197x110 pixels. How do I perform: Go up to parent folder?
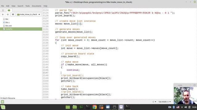(13, 14)
